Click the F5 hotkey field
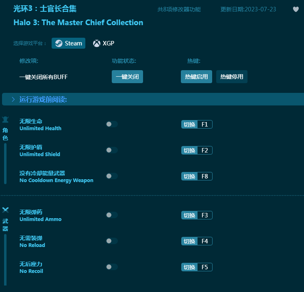 (205, 267)
